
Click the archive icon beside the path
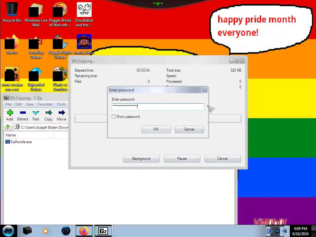(17, 127)
